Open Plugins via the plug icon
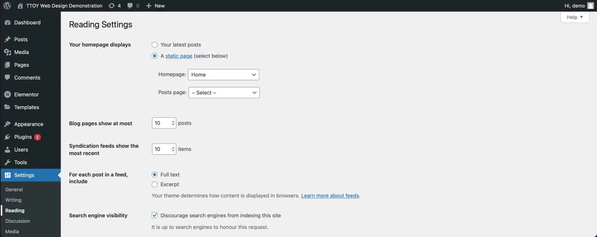The image size is (597, 237). (8, 137)
